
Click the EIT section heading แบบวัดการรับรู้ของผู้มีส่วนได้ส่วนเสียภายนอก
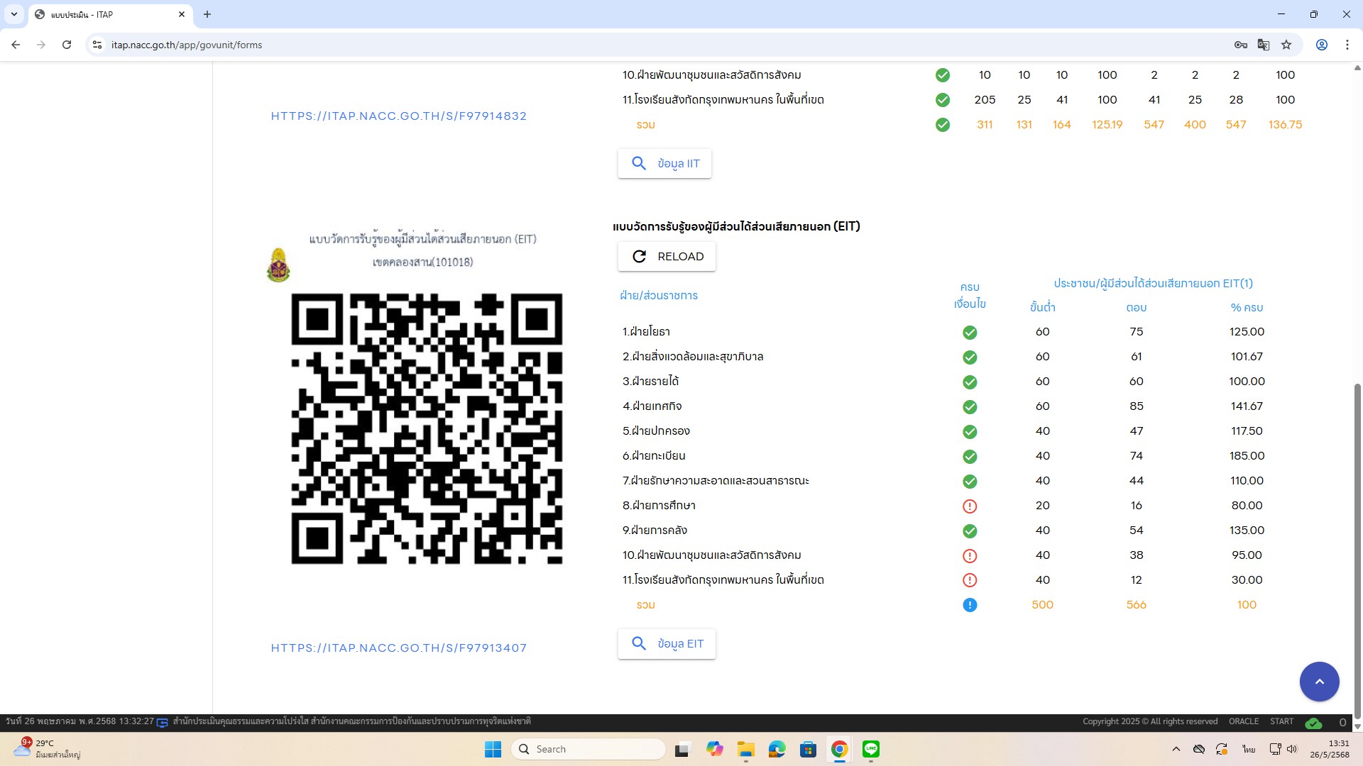pyautogui.click(x=736, y=226)
